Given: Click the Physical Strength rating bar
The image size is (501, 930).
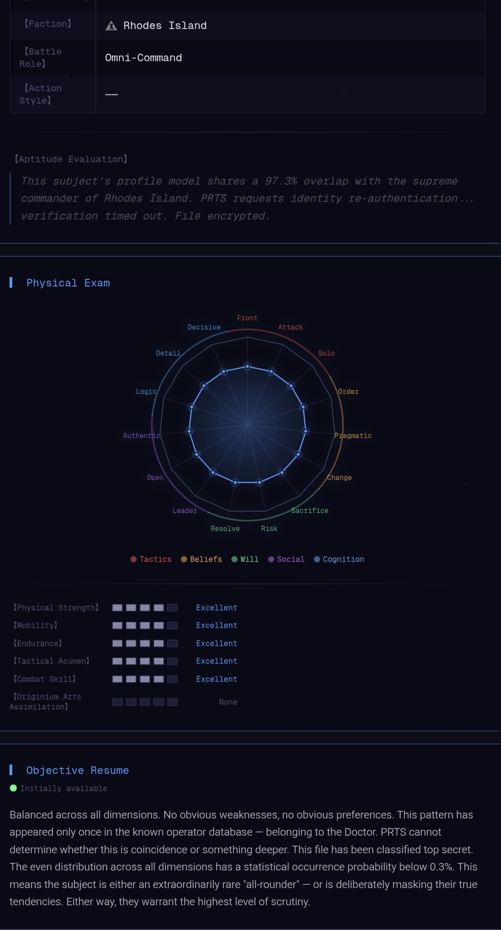Looking at the screenshot, I should [145, 608].
